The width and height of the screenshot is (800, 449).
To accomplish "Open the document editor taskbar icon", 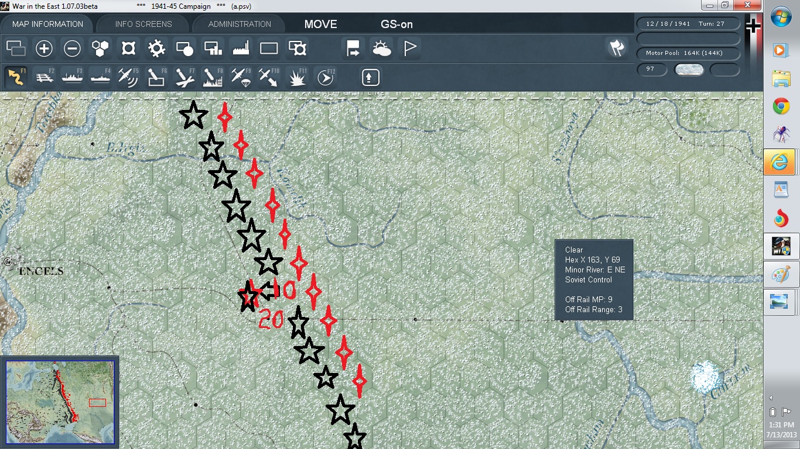I will click(x=780, y=191).
